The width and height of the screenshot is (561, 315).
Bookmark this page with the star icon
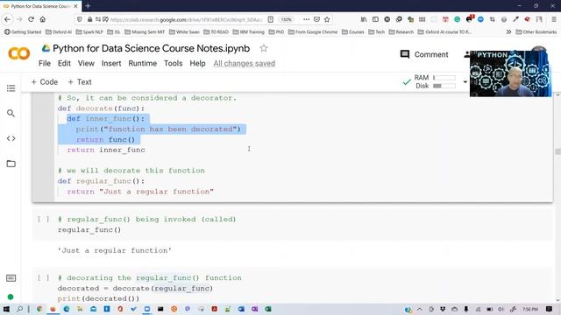(327, 19)
